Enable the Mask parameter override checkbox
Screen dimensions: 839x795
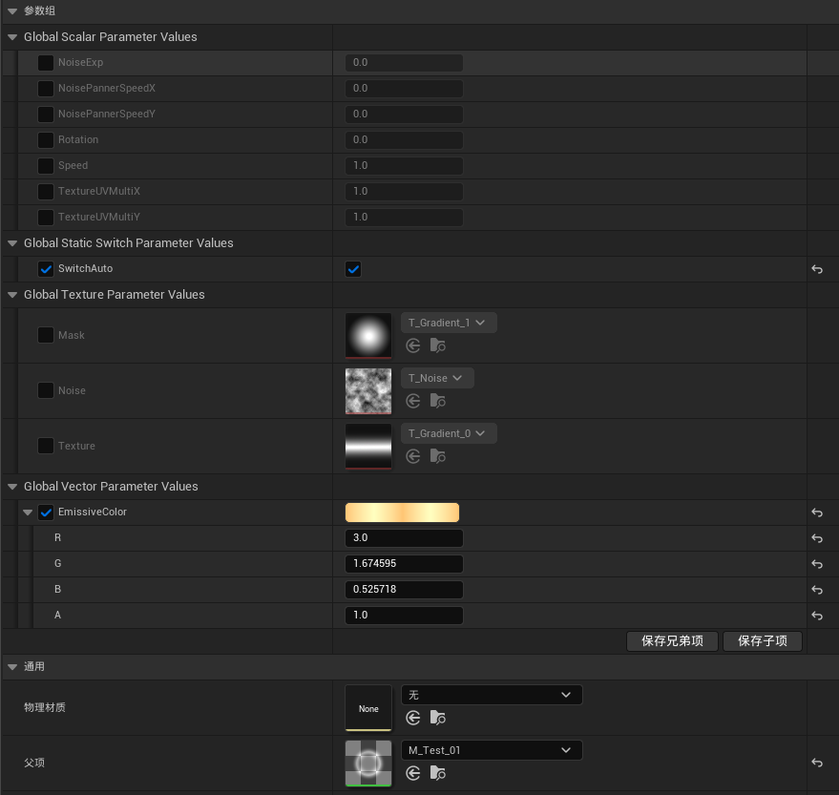pyautogui.click(x=45, y=335)
